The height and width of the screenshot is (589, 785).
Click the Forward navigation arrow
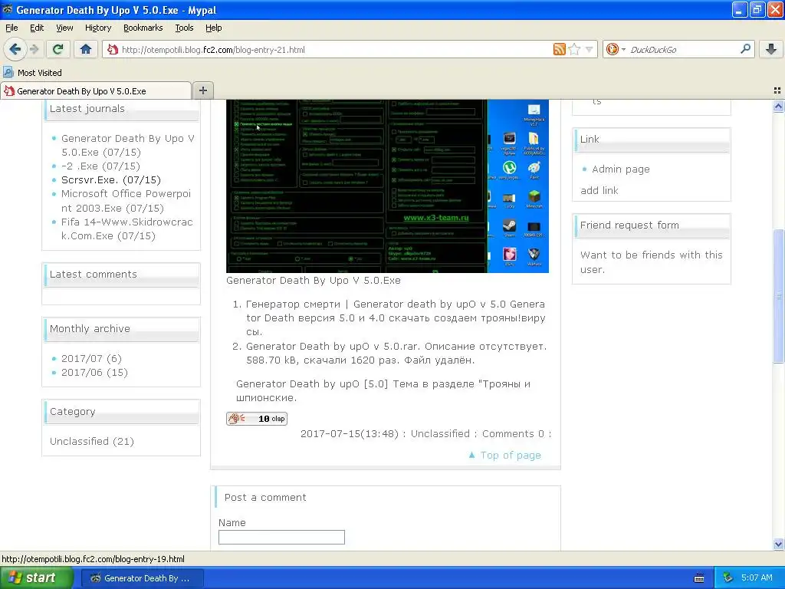[x=34, y=49]
